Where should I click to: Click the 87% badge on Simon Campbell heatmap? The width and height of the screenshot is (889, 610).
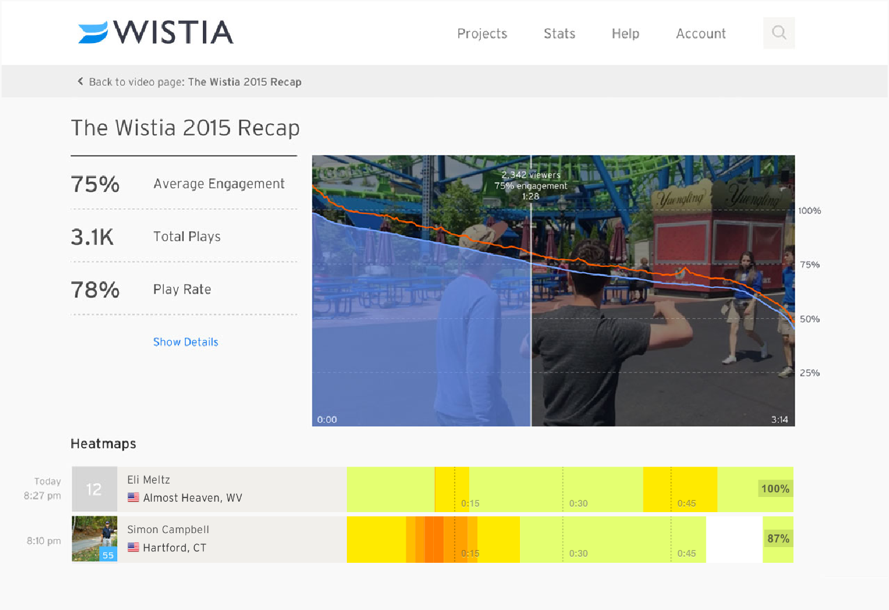(x=778, y=539)
